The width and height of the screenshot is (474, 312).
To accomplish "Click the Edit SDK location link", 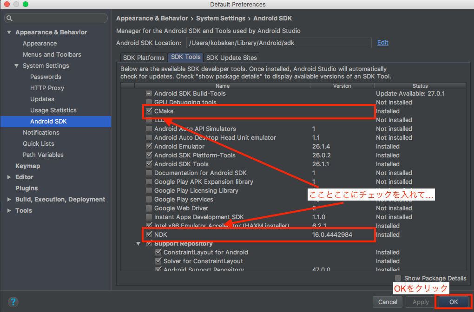I will click(383, 43).
